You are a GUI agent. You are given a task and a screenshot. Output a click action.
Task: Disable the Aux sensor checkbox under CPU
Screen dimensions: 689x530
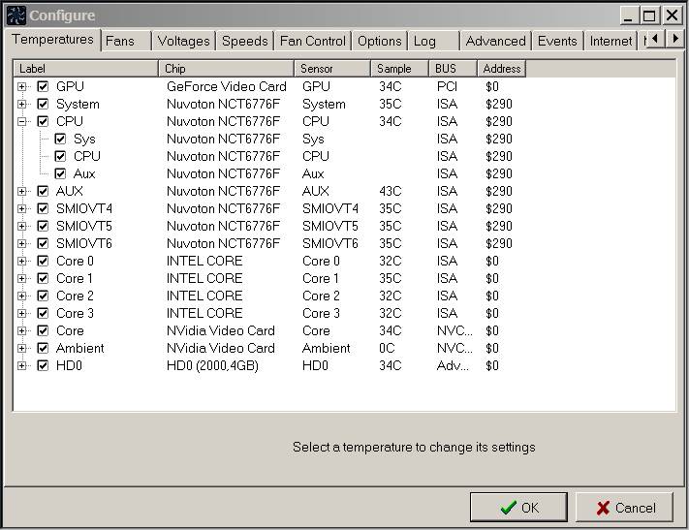(x=60, y=174)
